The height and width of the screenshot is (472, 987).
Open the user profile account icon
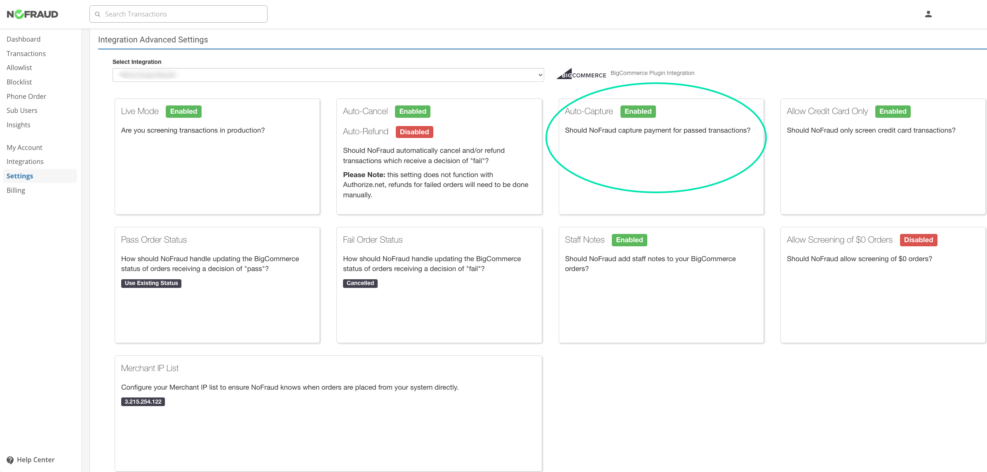[929, 14]
